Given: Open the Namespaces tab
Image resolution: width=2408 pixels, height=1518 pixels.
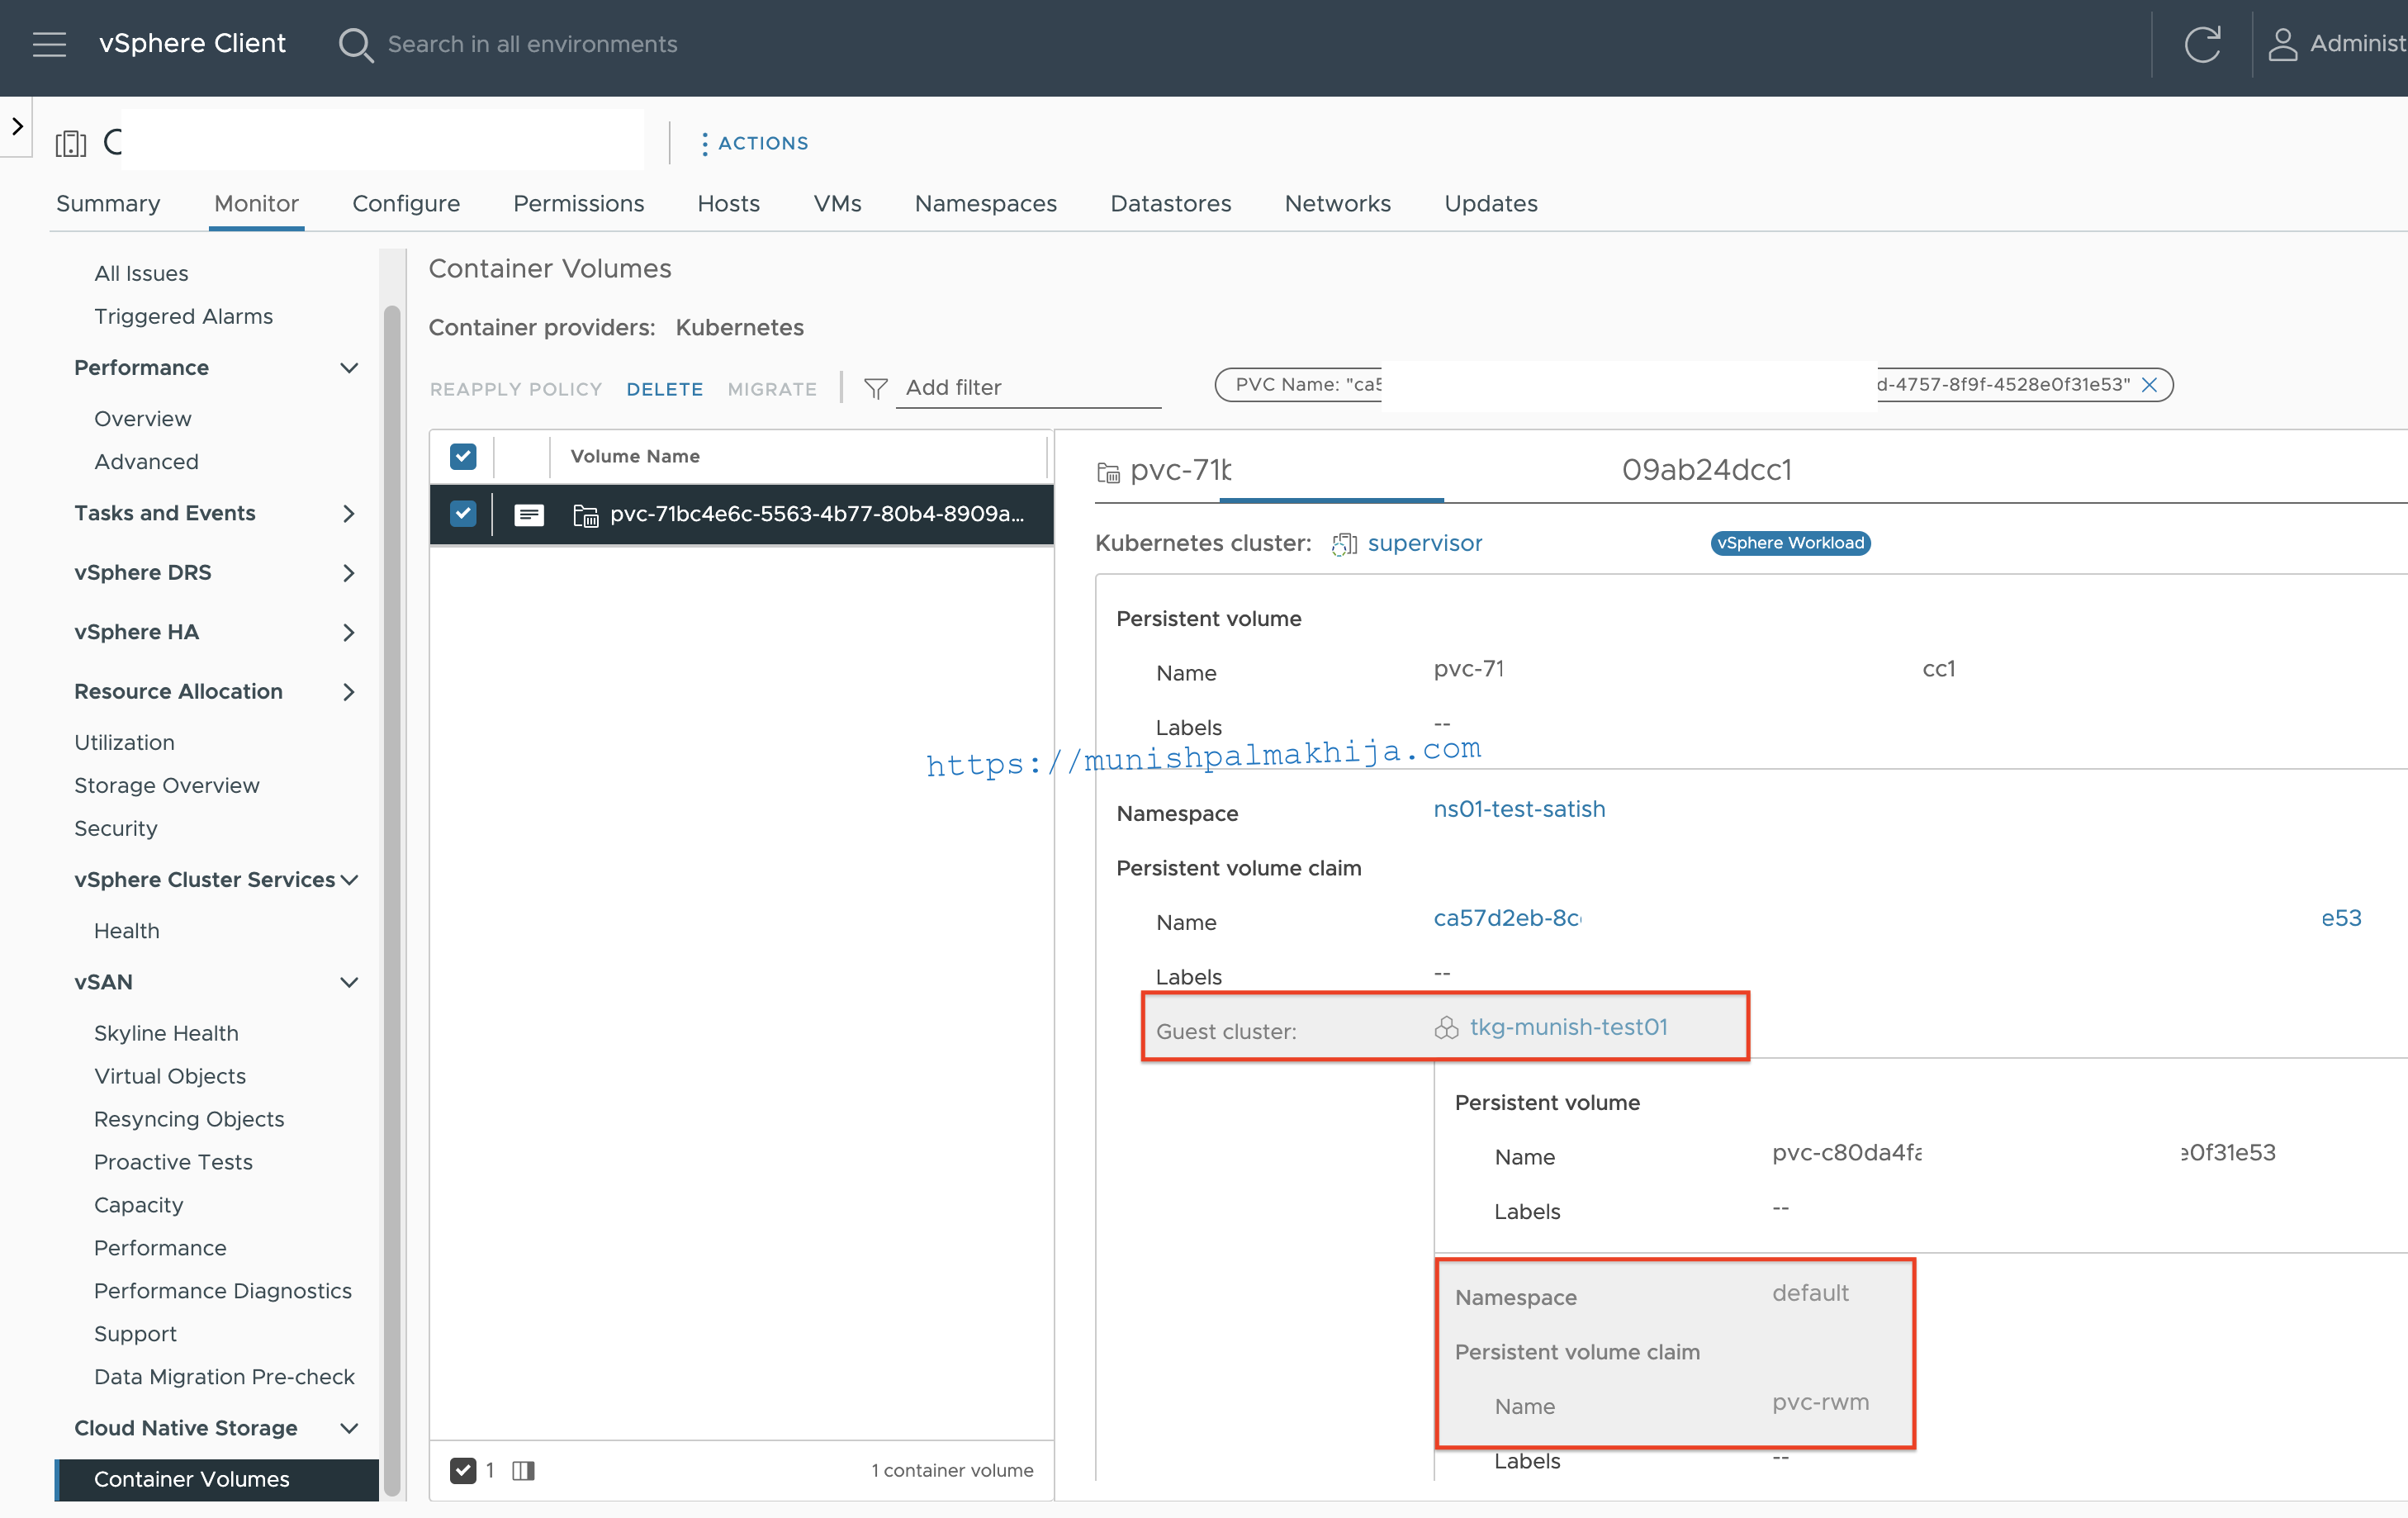Looking at the screenshot, I should [986, 204].
